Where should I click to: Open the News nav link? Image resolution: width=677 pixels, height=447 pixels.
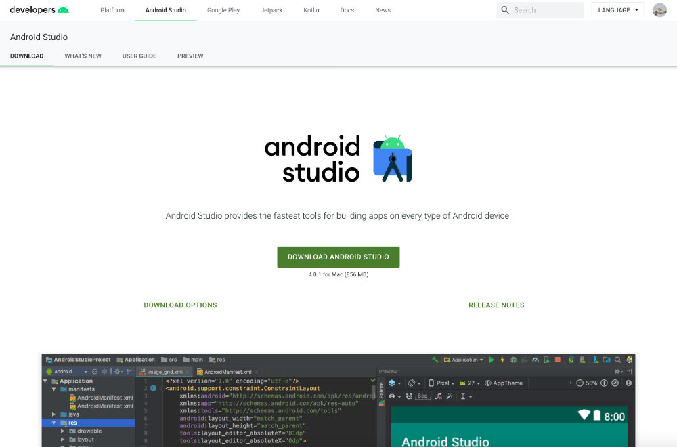point(383,10)
